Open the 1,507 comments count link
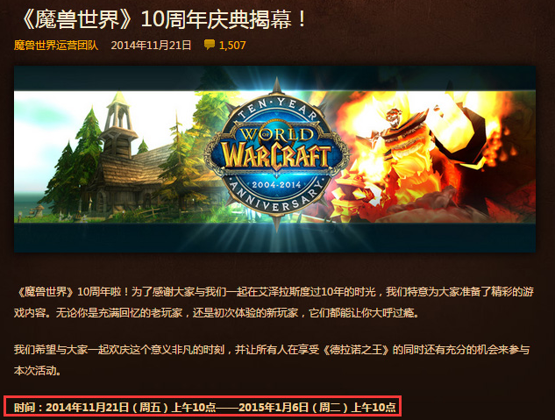This screenshot has width=555, height=420. (232, 46)
